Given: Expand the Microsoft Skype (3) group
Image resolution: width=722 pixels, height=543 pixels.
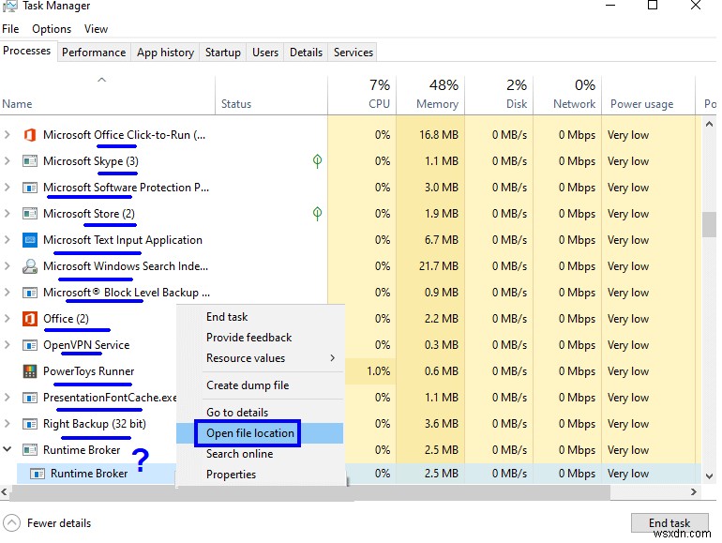Looking at the screenshot, I should (7, 161).
